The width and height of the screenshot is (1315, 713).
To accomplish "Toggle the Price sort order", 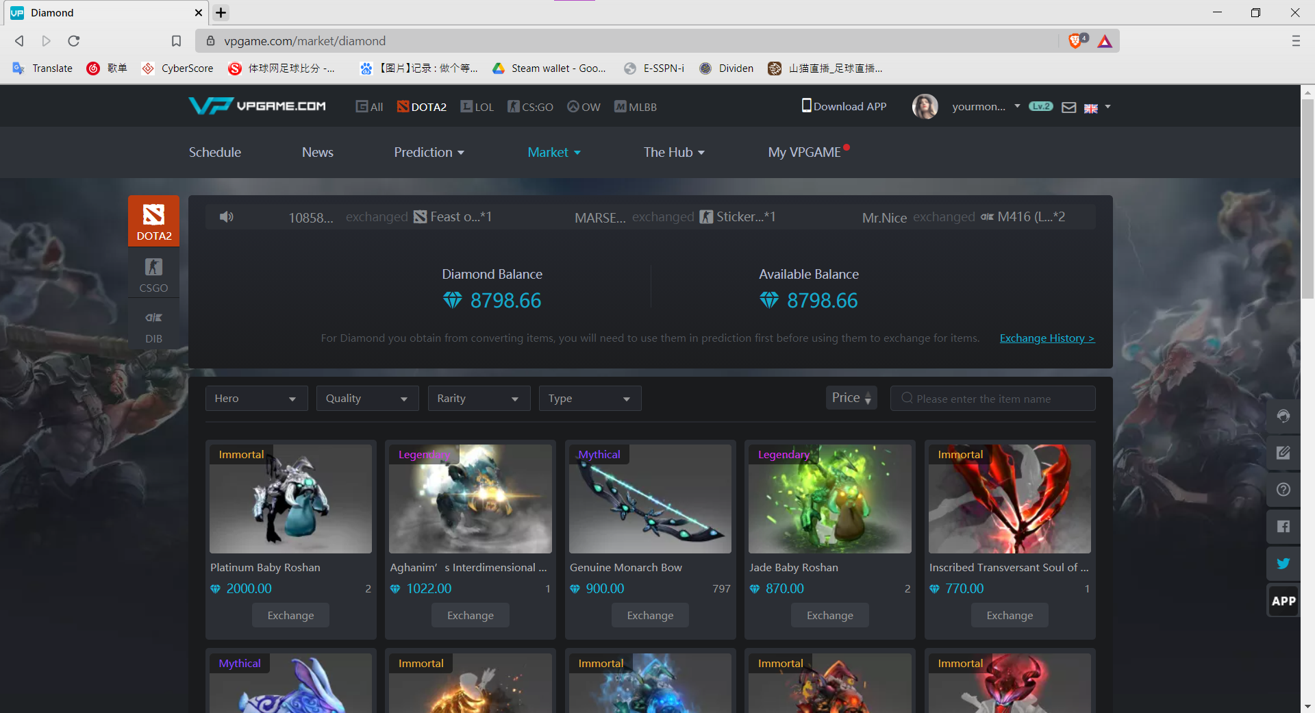I will [x=851, y=398].
